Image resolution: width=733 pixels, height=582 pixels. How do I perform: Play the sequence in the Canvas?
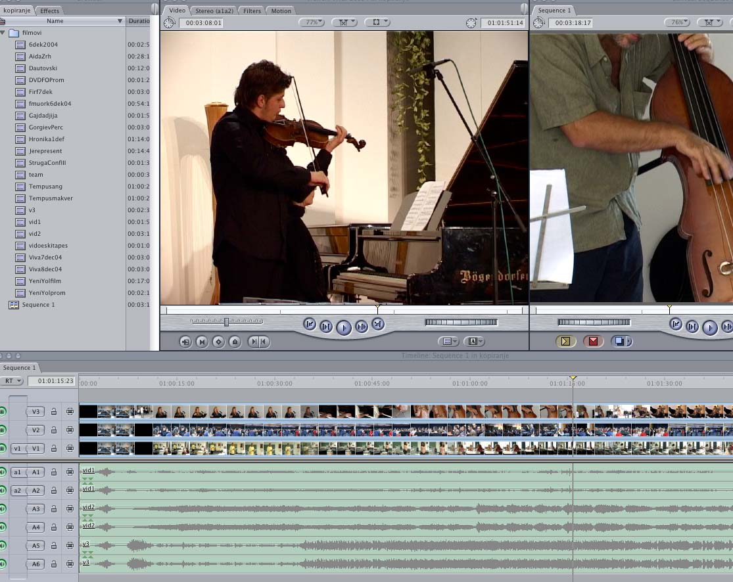tap(709, 328)
